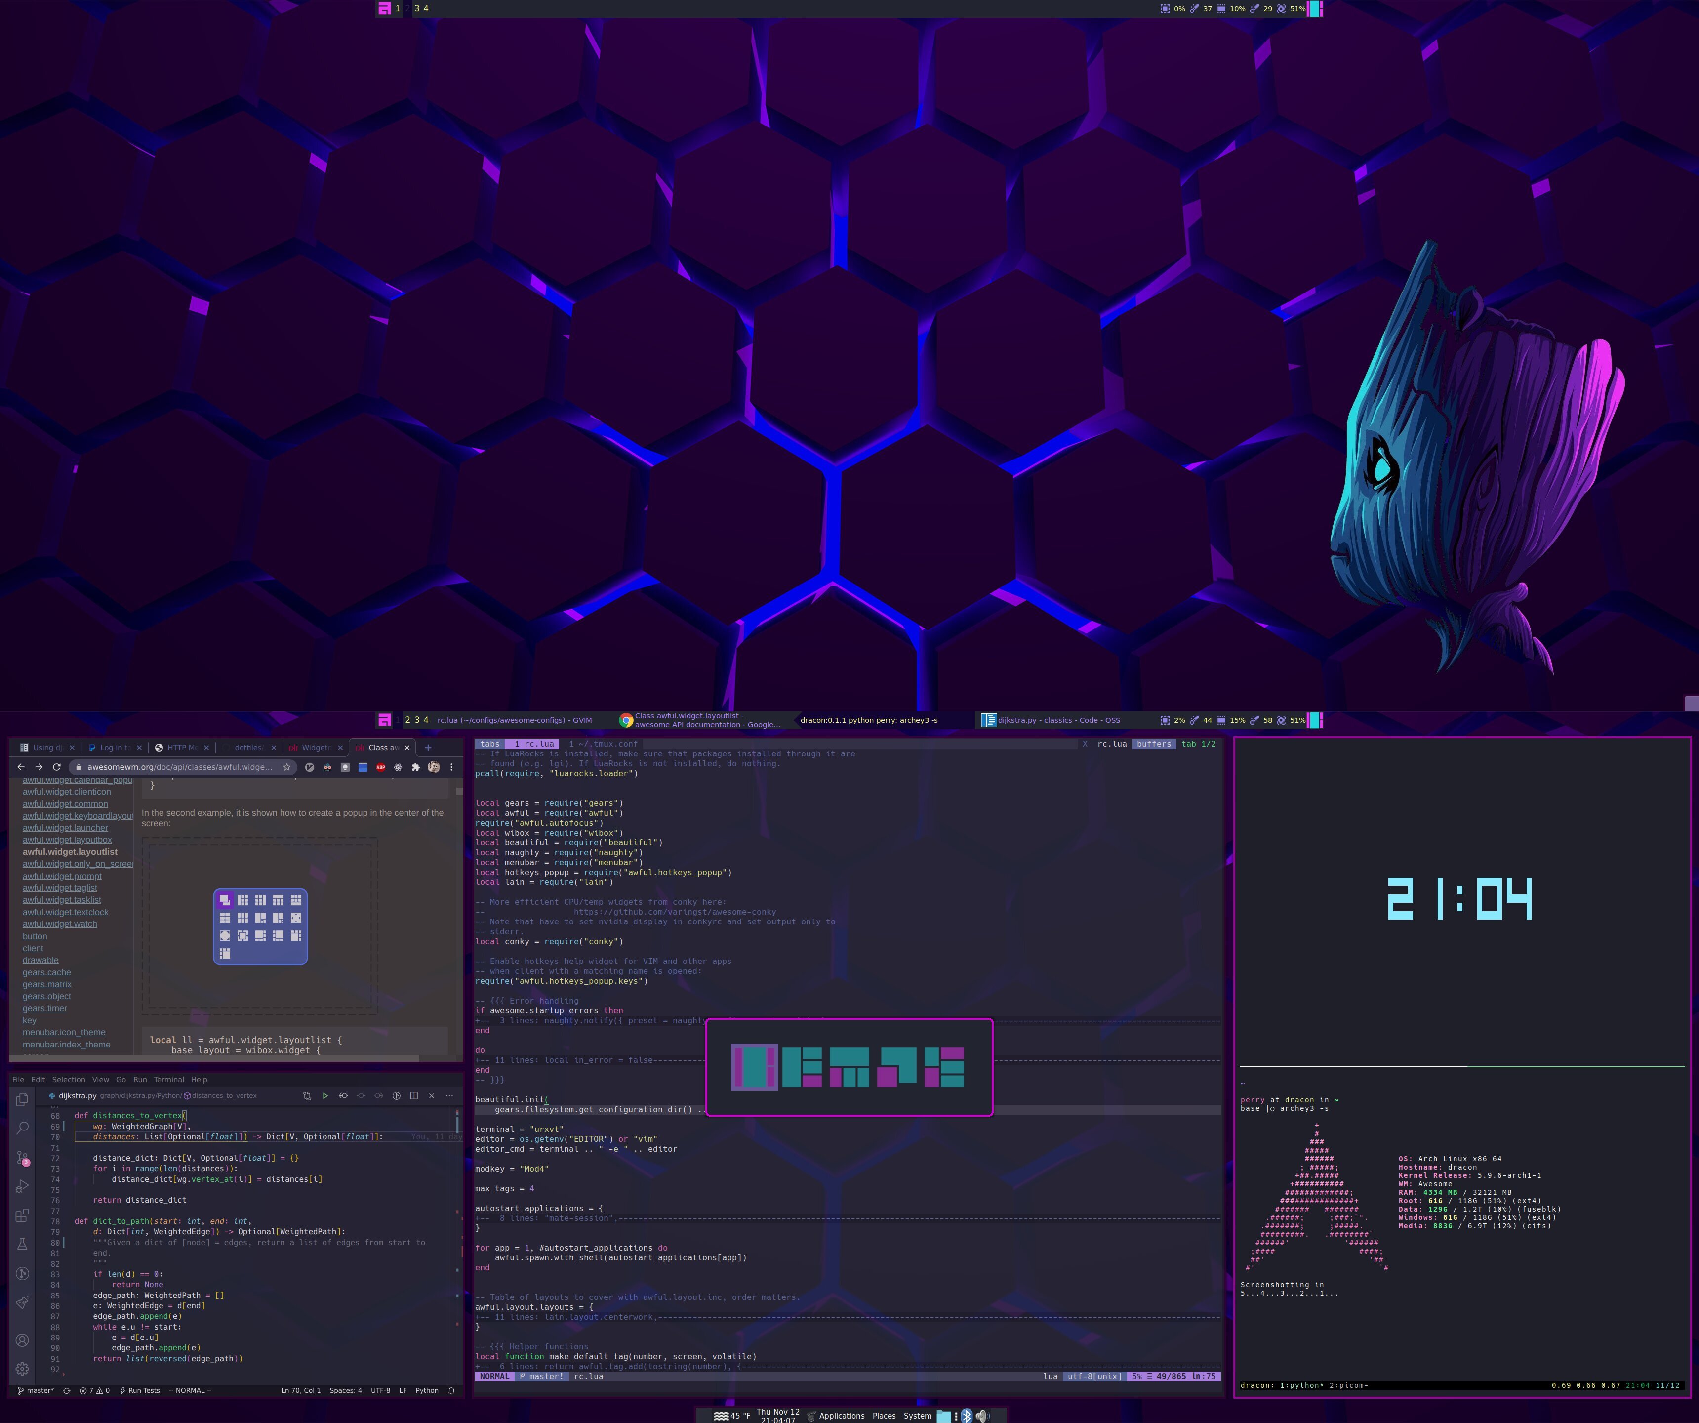Screen dimensions: 1699x1423
Task: Focus GVIM rc.lua task in the tasklist
Action: [x=515, y=719]
